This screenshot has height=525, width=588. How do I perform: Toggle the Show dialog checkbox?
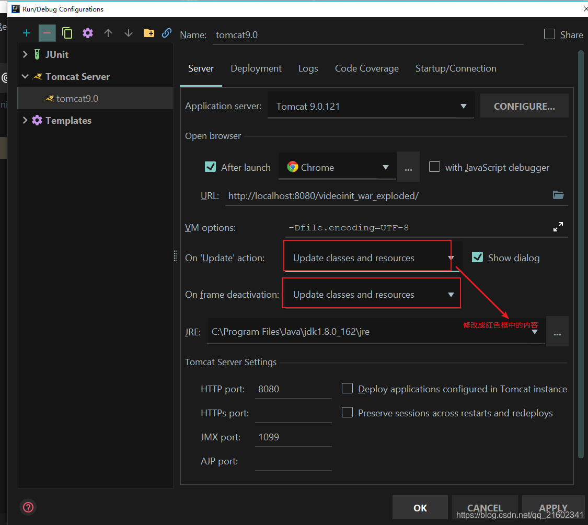point(477,257)
